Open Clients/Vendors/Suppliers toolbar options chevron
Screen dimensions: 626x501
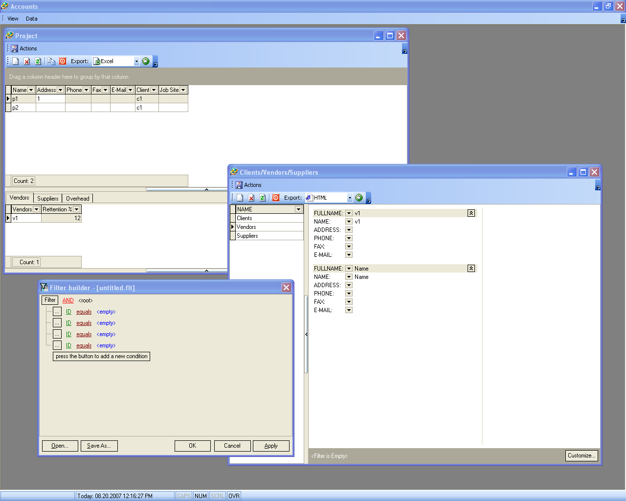[369, 199]
